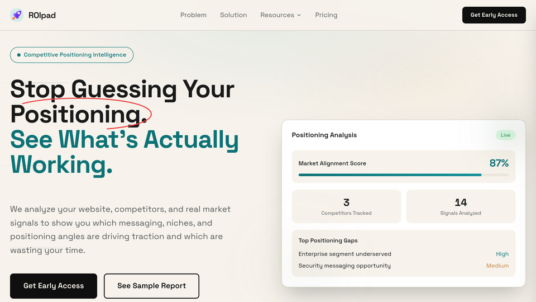Click the hero Get Early Access button
The height and width of the screenshot is (302, 536).
point(54,286)
